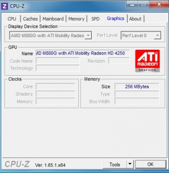This screenshot has width=169, height=173.
Task: Minimize the CPU-Z window
Action: [132, 5]
